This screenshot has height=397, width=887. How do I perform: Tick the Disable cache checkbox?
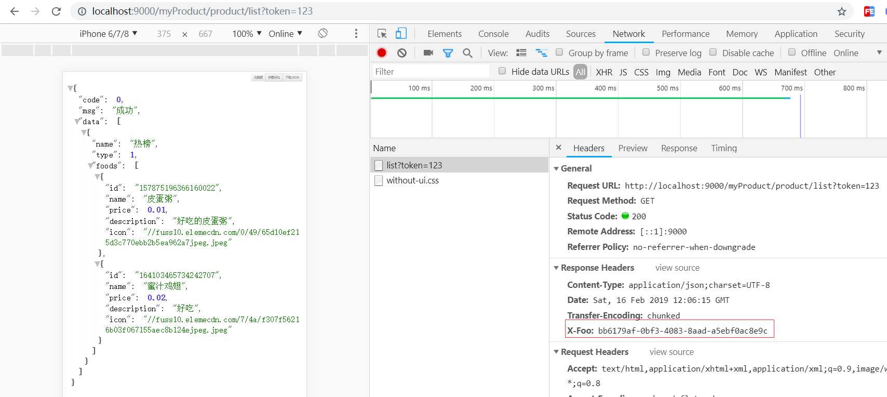pyautogui.click(x=713, y=52)
